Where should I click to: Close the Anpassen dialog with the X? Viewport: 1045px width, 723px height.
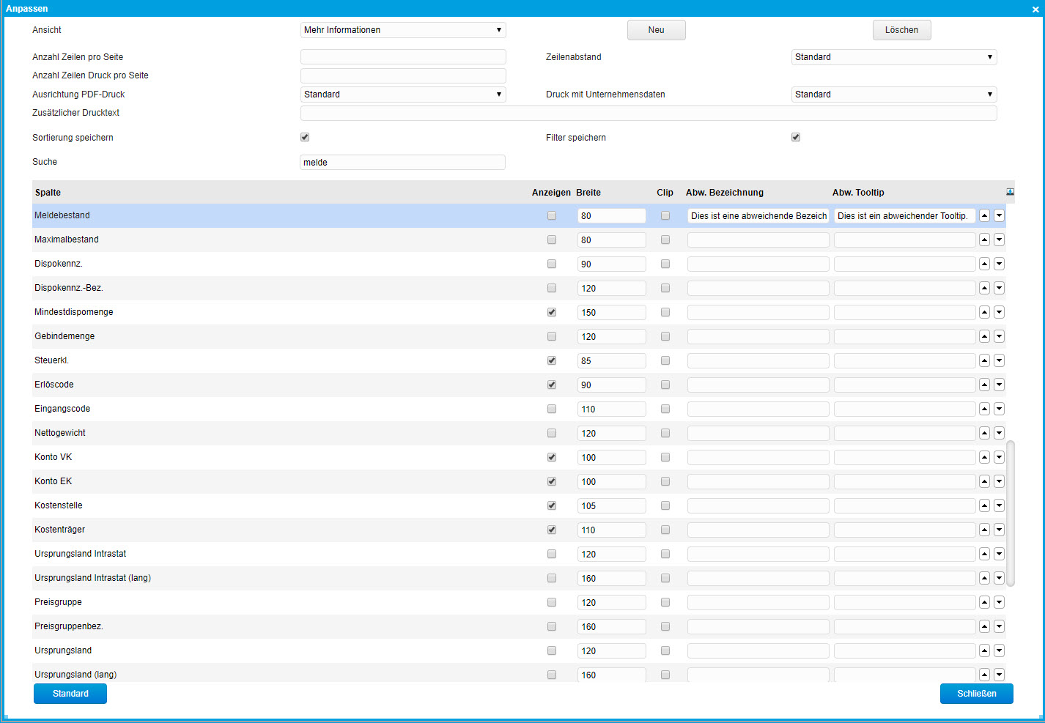tap(1035, 9)
